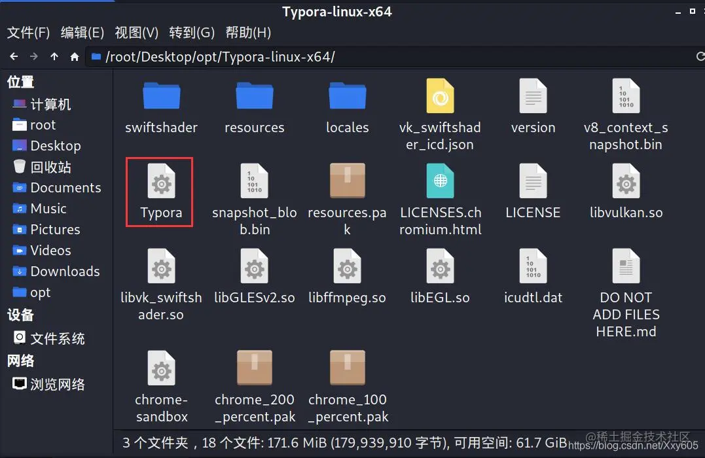Open the swiftshader folder icon
This screenshot has height=458, width=705.
pos(162,96)
